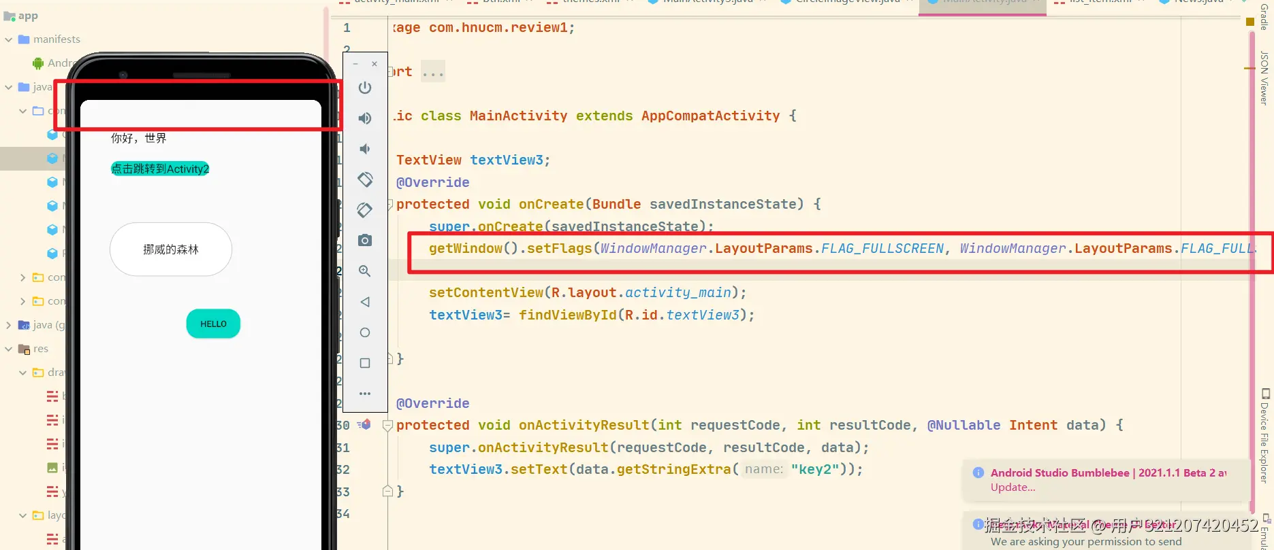This screenshot has height=550, width=1274.
Task: Tap the emulator Back triangle button
Action: click(x=365, y=301)
